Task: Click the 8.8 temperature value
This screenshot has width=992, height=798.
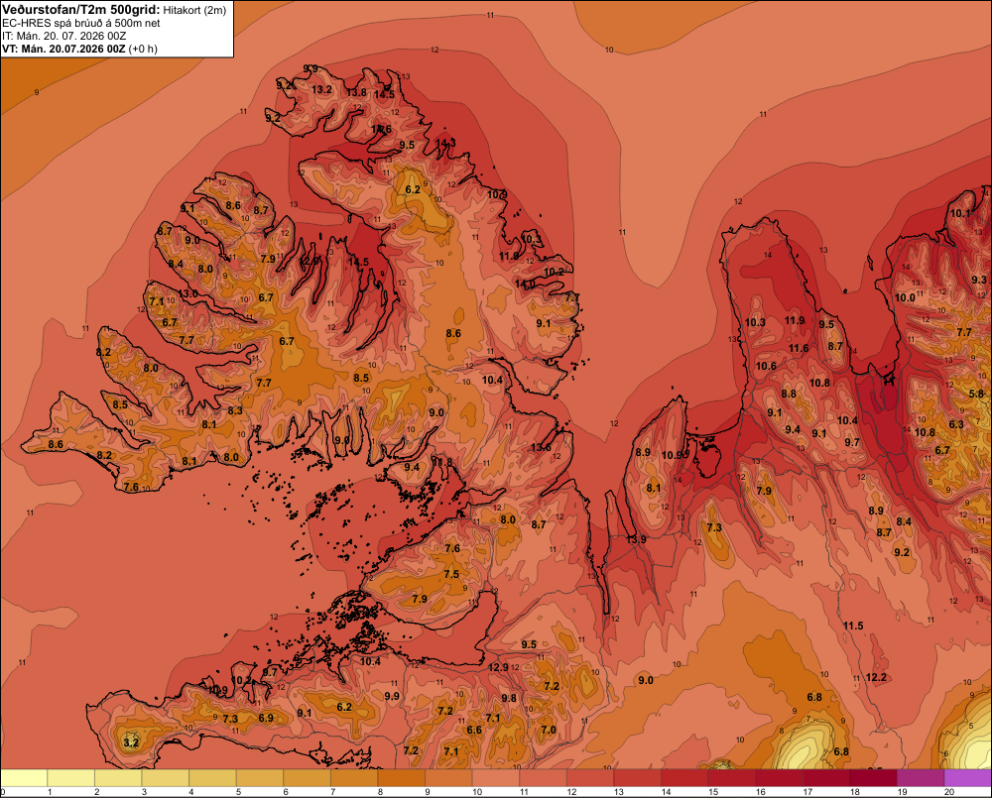Action: click(789, 394)
